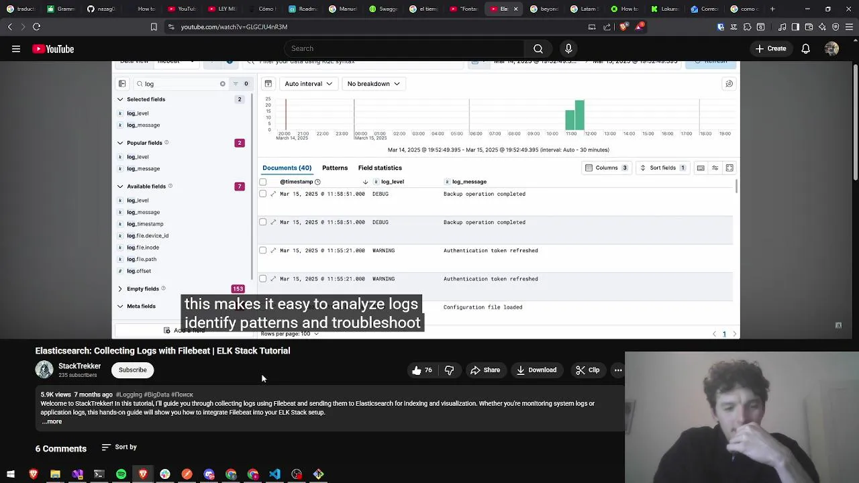
Task: Click the share page icon in address bar
Action: (x=607, y=27)
